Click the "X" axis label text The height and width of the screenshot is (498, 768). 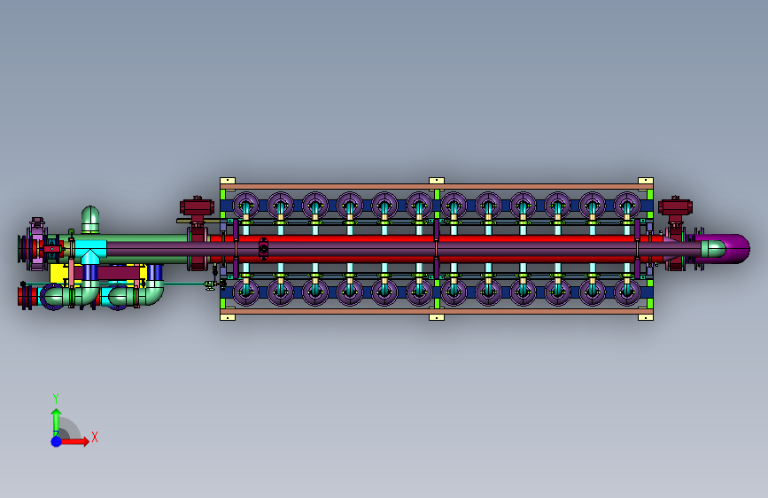(95, 437)
